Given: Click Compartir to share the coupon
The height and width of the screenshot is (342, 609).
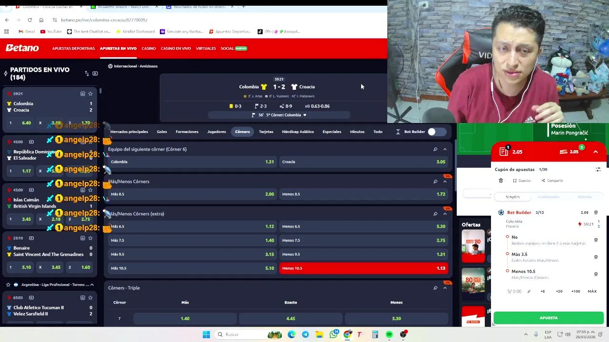Looking at the screenshot, I should click(552, 180).
